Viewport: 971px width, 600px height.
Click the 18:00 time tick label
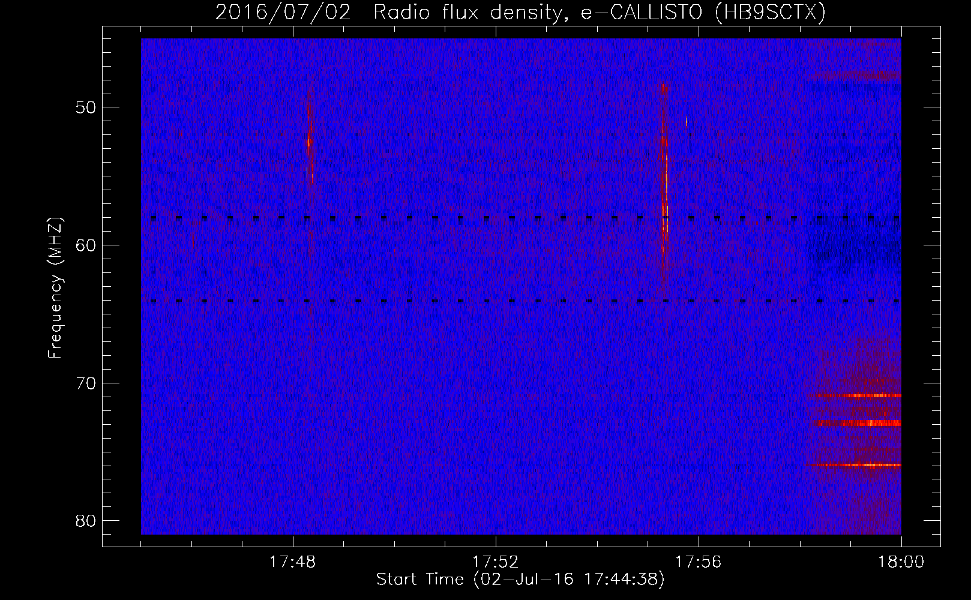[x=901, y=562]
